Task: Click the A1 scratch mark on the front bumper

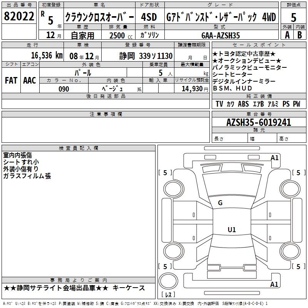Action: pyautogui.click(x=275, y=158)
